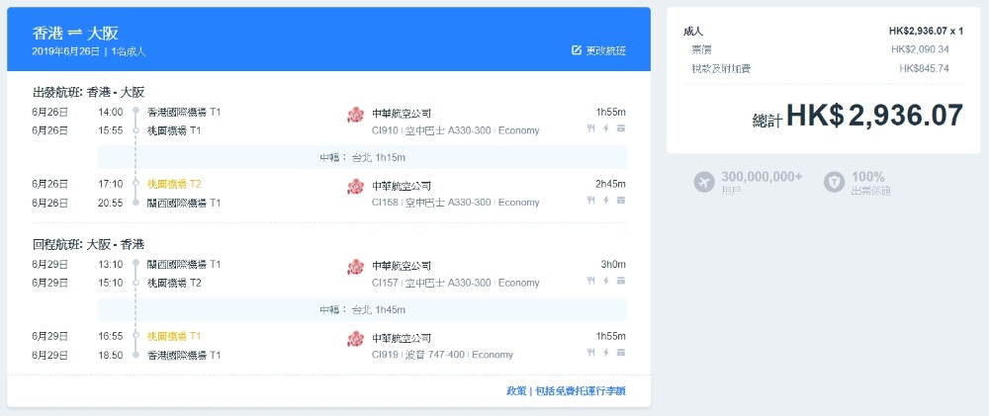
Task: Click the entertainment icon for flight CI158
Action: (x=621, y=201)
